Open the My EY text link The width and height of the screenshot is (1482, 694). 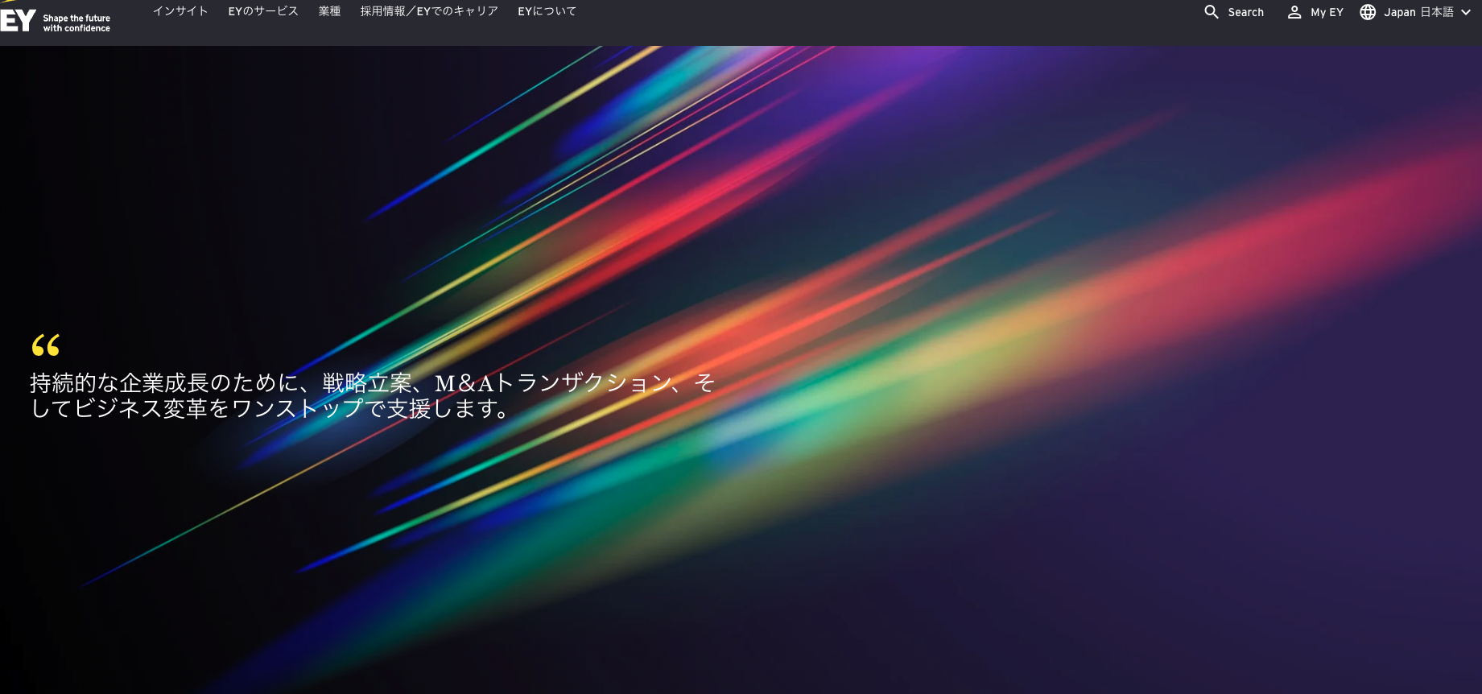coord(1327,12)
